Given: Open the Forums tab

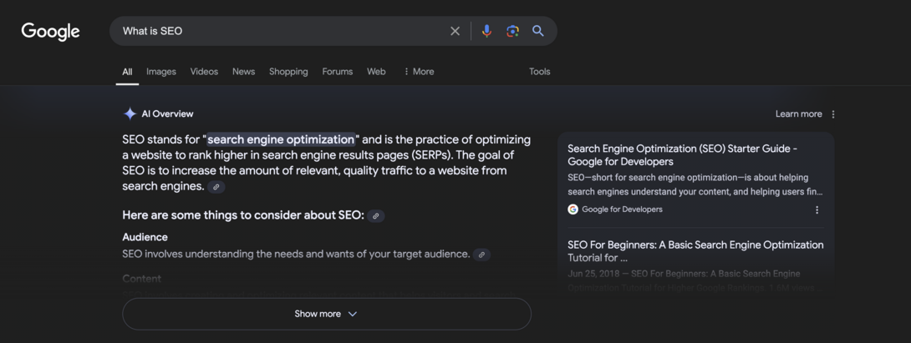Looking at the screenshot, I should tap(338, 72).
